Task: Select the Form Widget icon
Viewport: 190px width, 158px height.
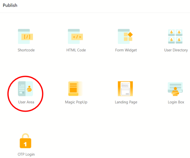Action: pyautogui.click(x=125, y=36)
